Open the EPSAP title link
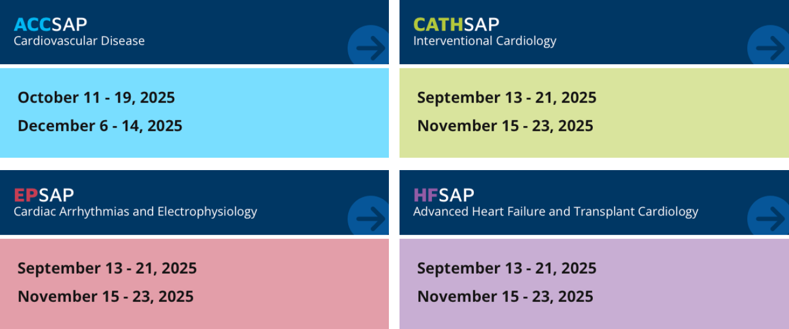 tap(44, 195)
